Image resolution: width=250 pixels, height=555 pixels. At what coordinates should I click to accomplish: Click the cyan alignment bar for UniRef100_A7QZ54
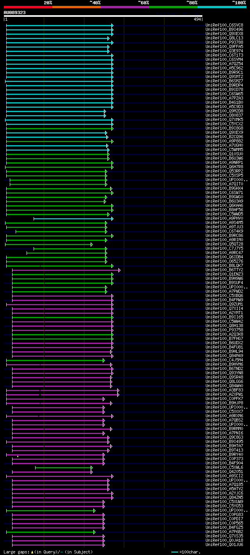(x=60, y=64)
